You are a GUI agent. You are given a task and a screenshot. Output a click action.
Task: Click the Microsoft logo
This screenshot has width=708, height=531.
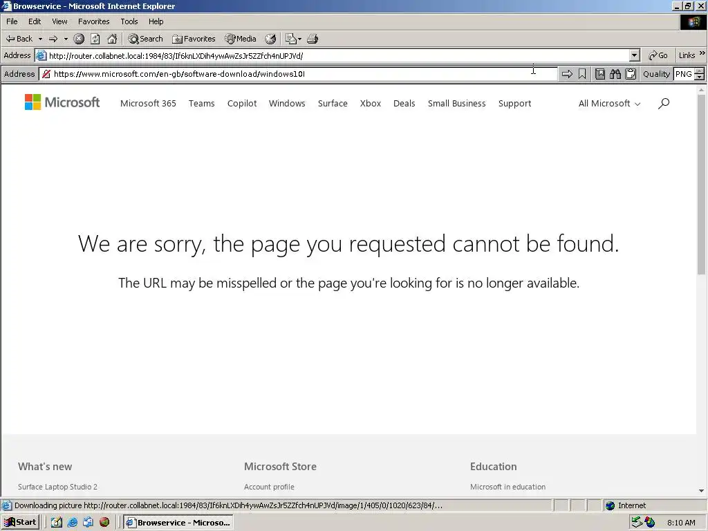(x=62, y=102)
